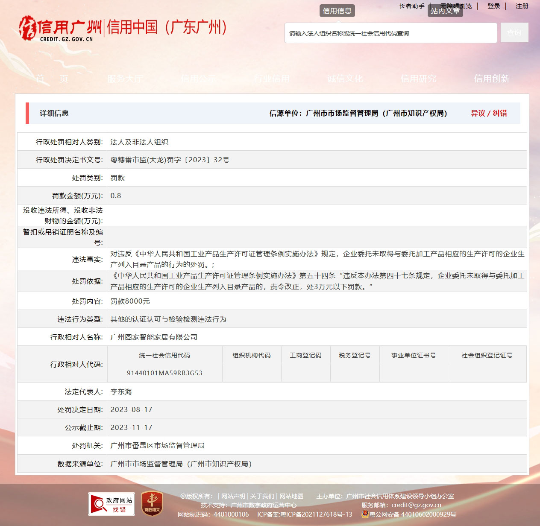This screenshot has width=540, height=526.
Task: Open the 信用研究 menu item
Action: pyautogui.click(x=419, y=79)
